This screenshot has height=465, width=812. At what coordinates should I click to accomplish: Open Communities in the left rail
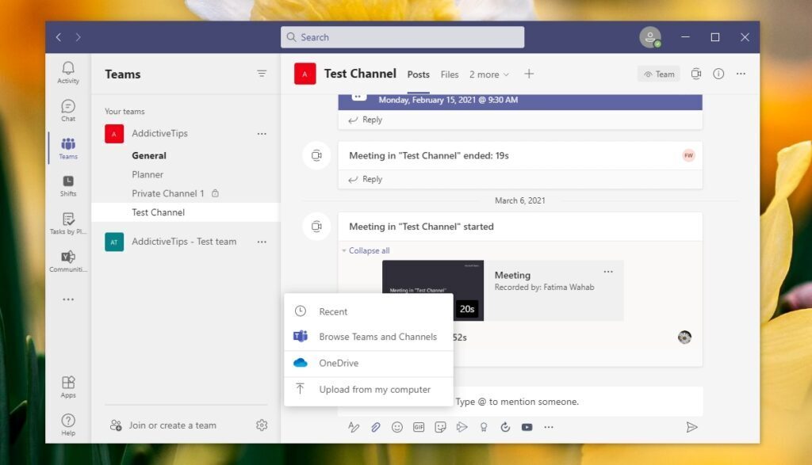(x=67, y=261)
